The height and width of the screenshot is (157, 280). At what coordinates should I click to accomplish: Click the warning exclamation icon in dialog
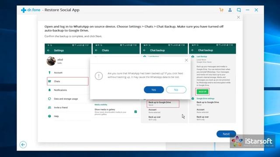99,76
